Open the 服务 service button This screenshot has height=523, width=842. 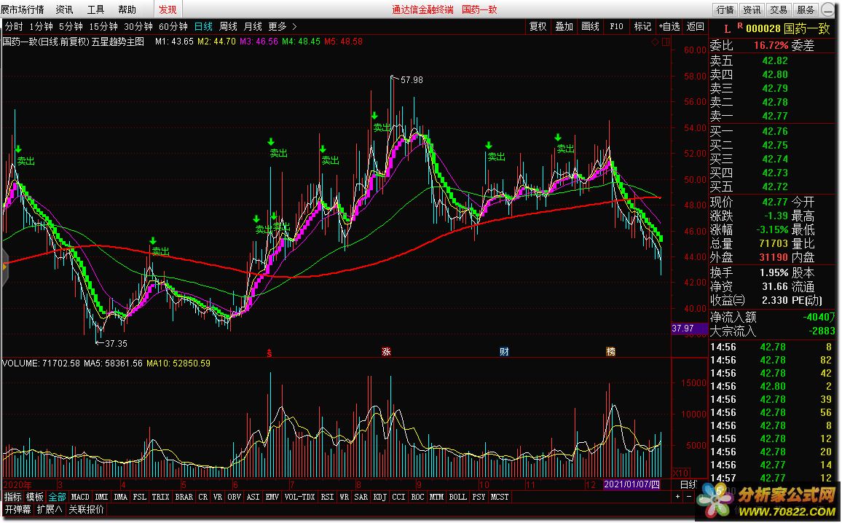[806, 9]
